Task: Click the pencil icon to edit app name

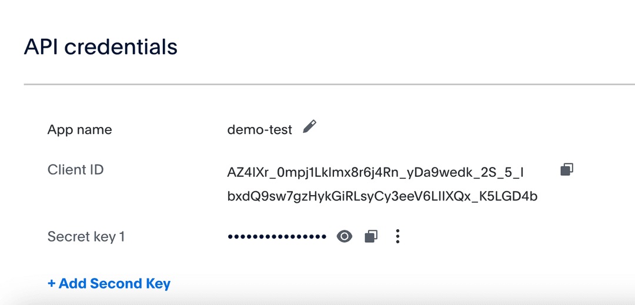Action: (310, 126)
